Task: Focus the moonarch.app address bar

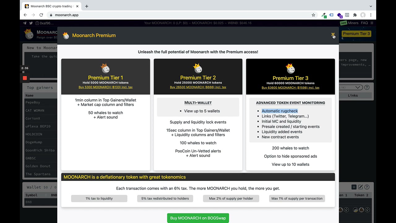Action: click(179, 15)
